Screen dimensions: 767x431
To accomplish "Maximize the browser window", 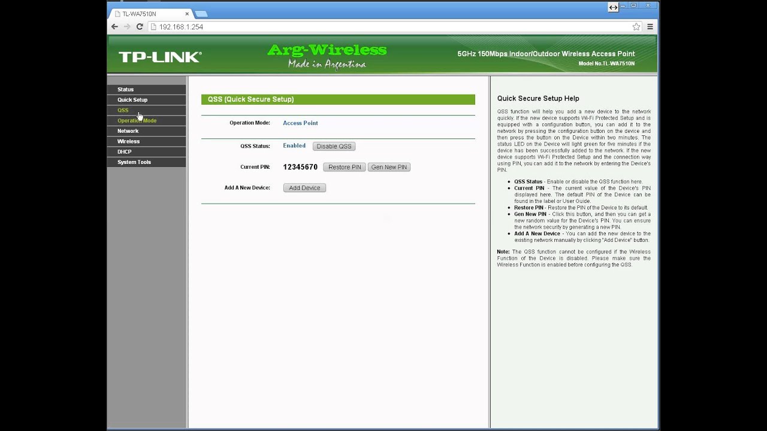I will [x=633, y=5].
